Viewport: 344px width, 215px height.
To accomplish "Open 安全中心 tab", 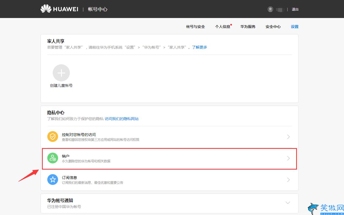I will tap(273, 27).
